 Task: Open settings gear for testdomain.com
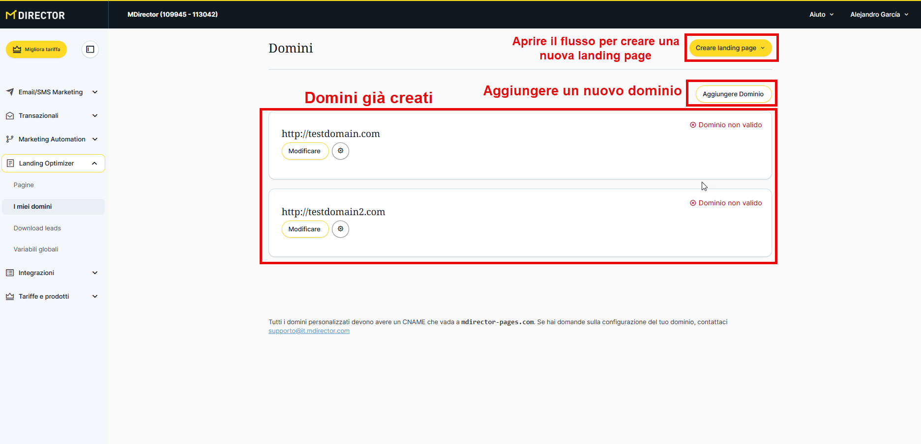tap(340, 151)
